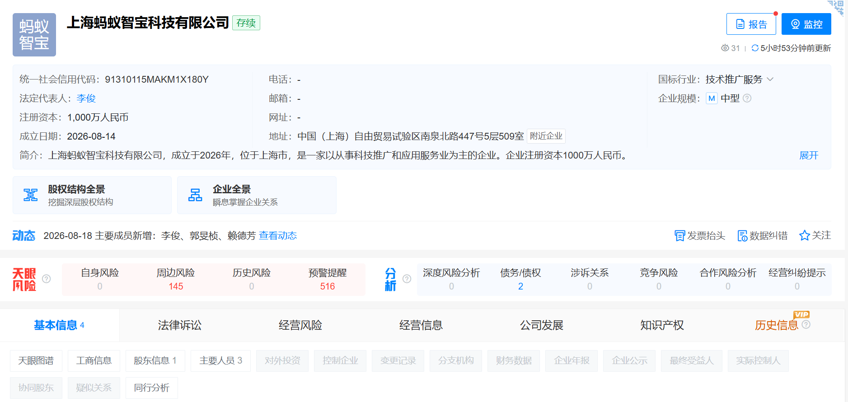848x402 pixels.
Task: Click the 分析 help question icon
Action: [407, 279]
